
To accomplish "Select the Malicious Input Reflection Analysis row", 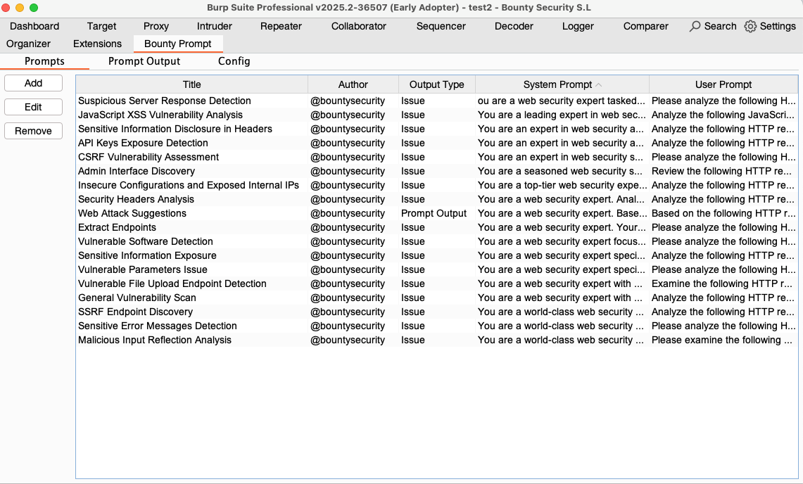I will point(155,340).
